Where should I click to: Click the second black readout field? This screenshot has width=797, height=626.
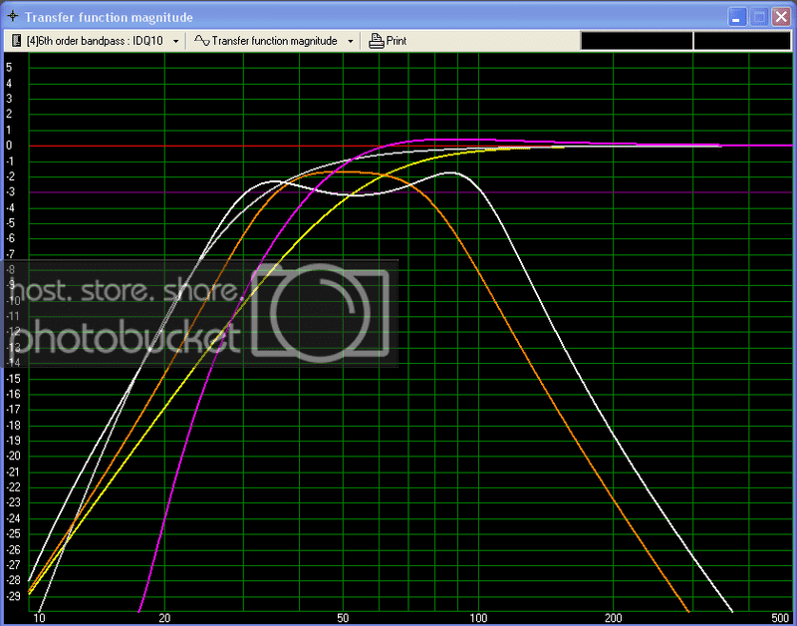(x=741, y=41)
